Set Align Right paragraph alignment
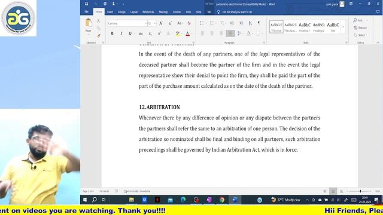The width and height of the screenshot is (383, 215). click(221, 33)
